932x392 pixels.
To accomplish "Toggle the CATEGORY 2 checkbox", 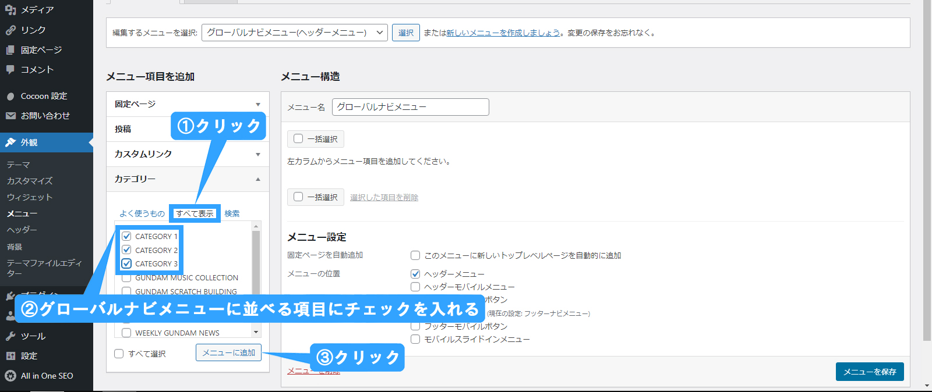I will (x=126, y=250).
